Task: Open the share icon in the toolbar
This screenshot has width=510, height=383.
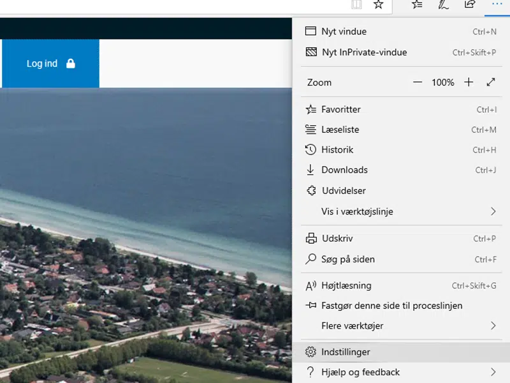Action: (x=470, y=4)
